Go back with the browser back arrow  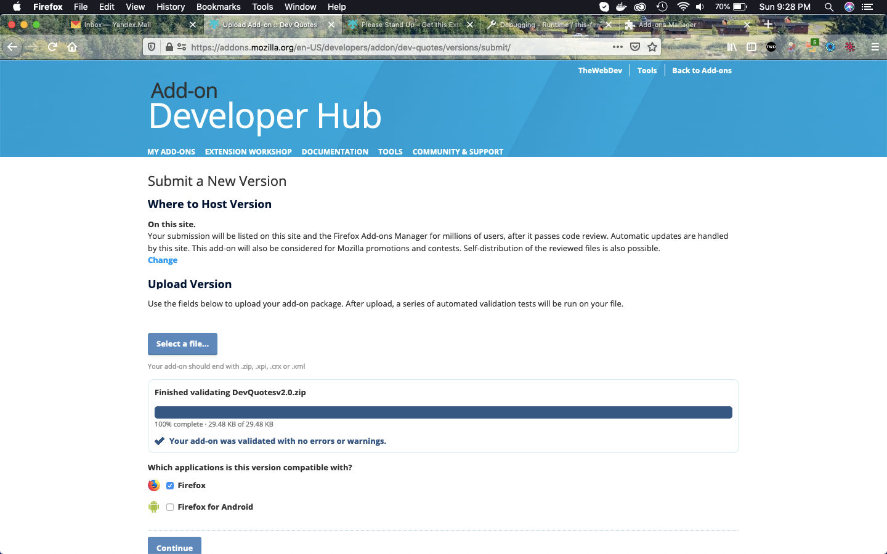12,47
